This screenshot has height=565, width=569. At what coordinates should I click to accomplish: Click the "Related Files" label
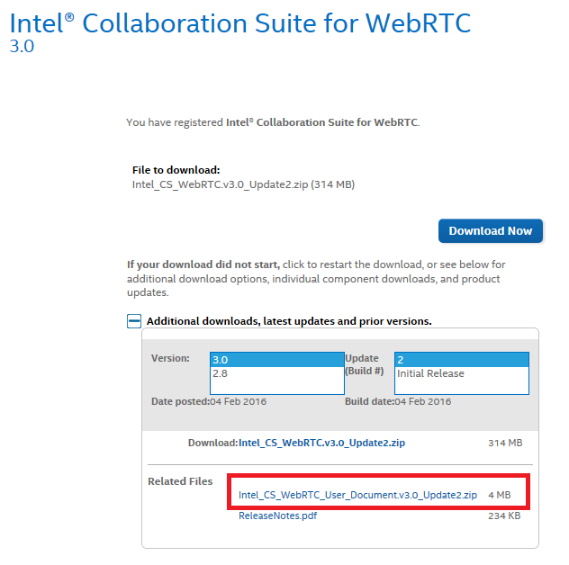[x=180, y=481]
